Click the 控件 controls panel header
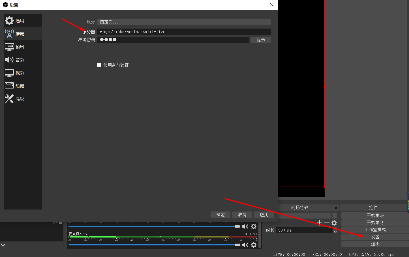 tap(373, 208)
